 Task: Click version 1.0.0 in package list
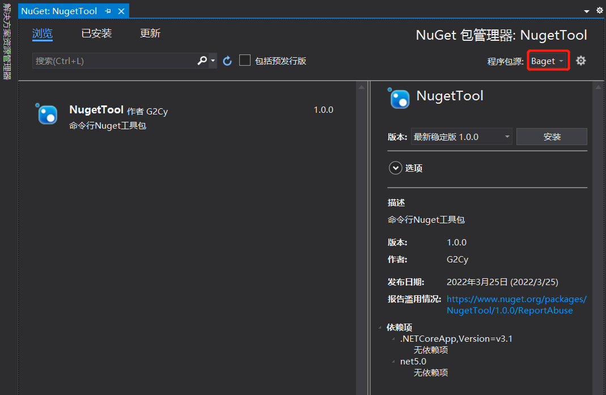pos(323,110)
